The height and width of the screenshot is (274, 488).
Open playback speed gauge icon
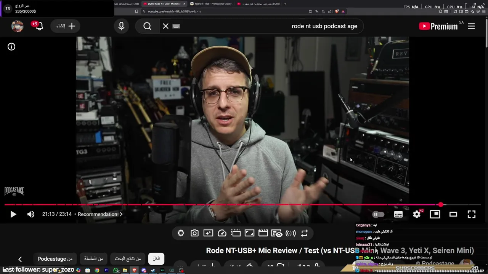tap(222, 233)
